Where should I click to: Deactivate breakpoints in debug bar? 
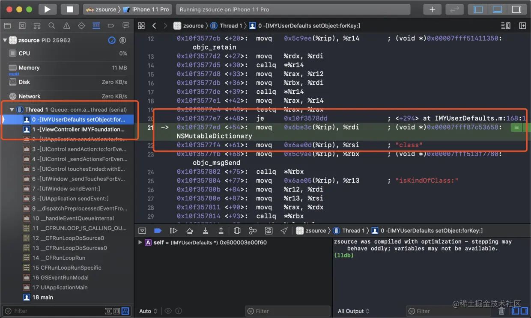[158, 231]
